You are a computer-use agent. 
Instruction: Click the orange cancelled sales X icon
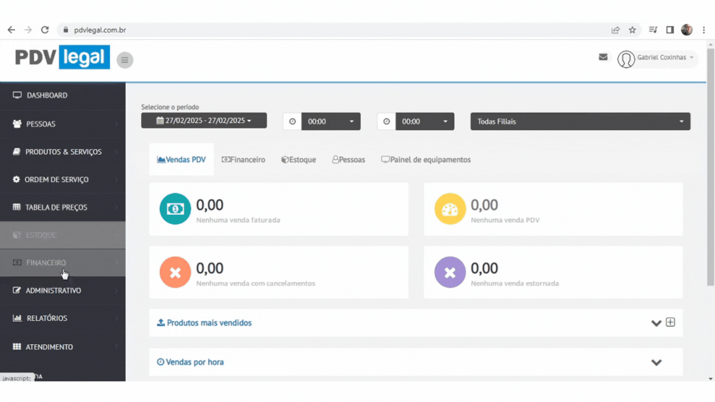coord(175,272)
